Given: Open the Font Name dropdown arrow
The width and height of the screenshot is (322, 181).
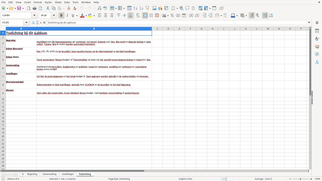Looking at the screenshot, I should pyautogui.click(x=34, y=16).
